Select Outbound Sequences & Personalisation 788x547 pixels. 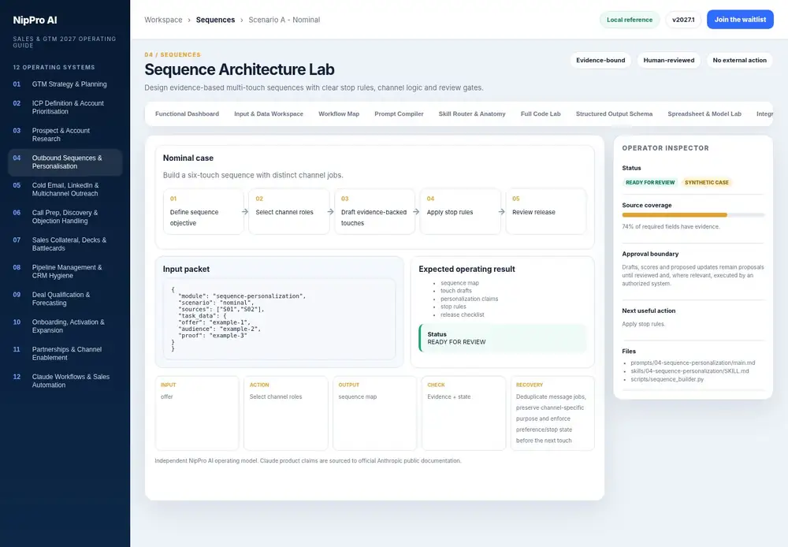click(x=65, y=162)
